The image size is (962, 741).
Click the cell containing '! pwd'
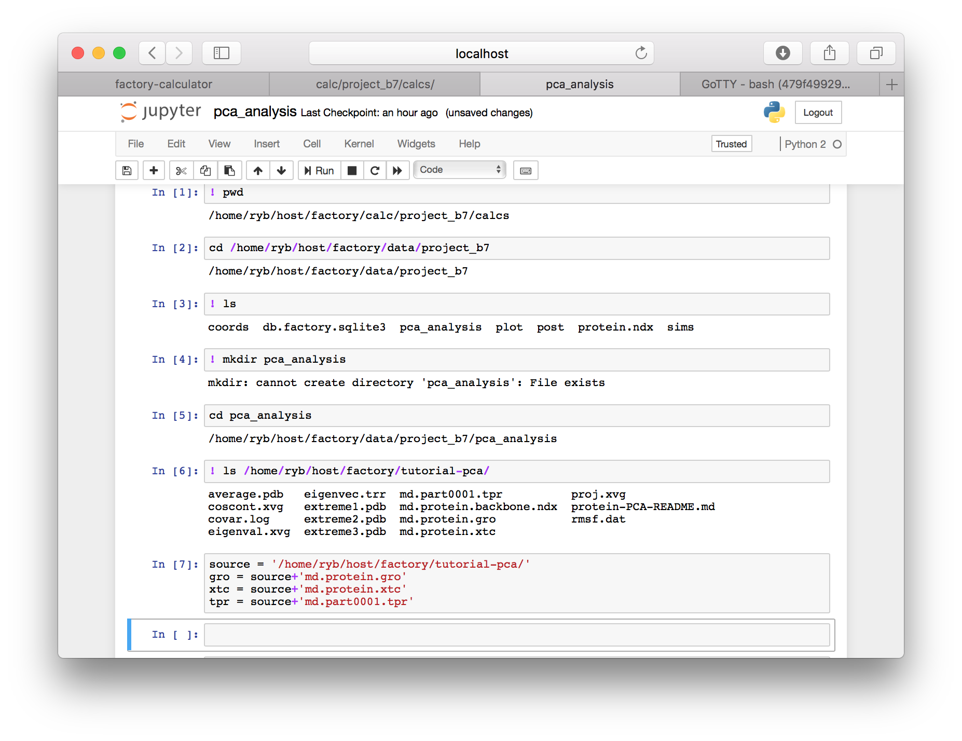(517, 193)
